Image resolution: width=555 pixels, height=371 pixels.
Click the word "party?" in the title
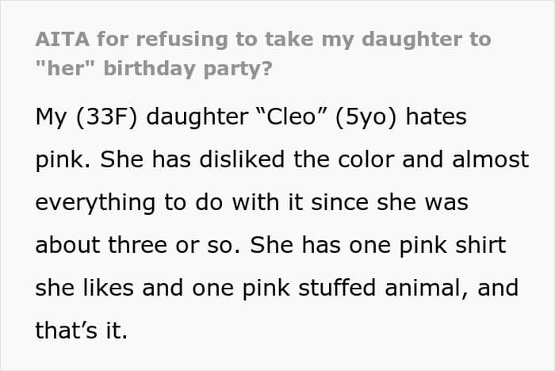(238, 70)
